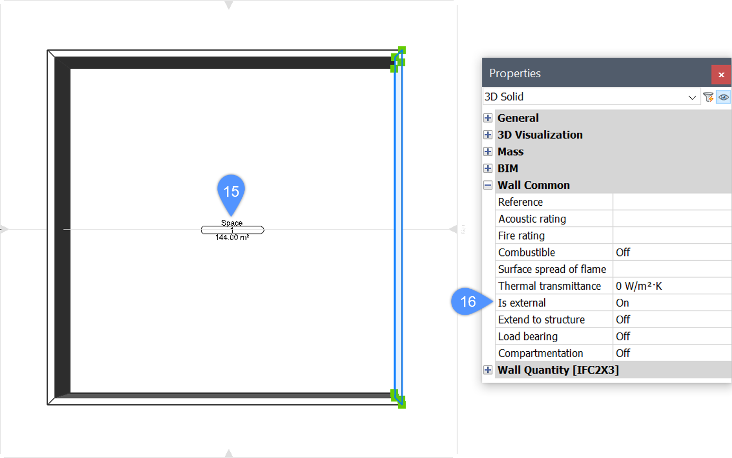The width and height of the screenshot is (732, 458).
Task: Expand the 3D Visualization section
Action: pos(488,135)
